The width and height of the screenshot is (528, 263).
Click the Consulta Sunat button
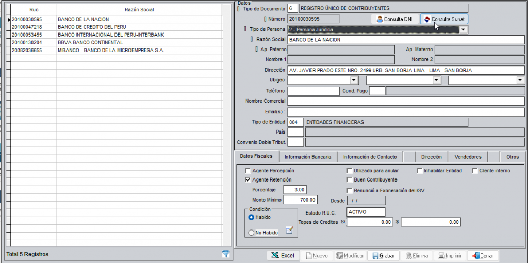(x=444, y=19)
